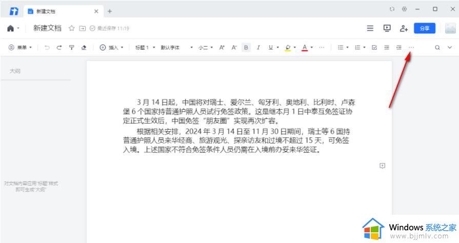
Task: Expand the home dropdown arrow
Action: click(18, 28)
